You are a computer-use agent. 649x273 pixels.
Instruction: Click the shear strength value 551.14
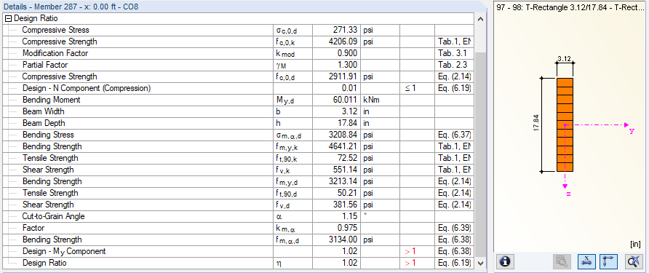click(x=337, y=170)
